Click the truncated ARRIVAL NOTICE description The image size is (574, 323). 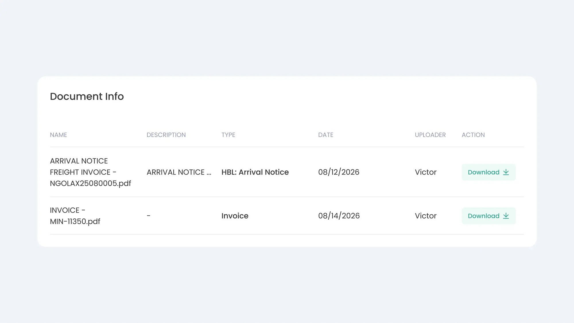click(179, 172)
